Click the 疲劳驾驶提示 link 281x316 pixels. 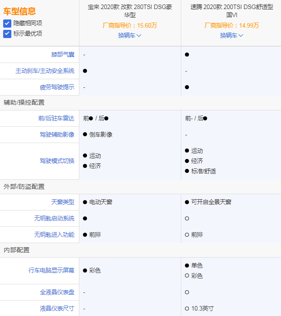click(x=57, y=87)
